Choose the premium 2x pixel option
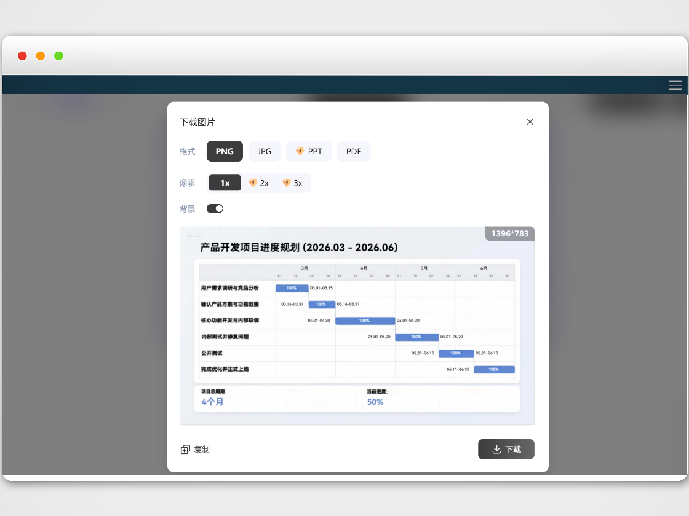This screenshot has height=516, width=689. click(x=259, y=183)
